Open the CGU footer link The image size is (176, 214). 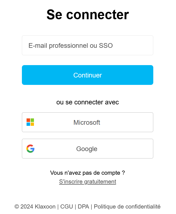click(67, 207)
